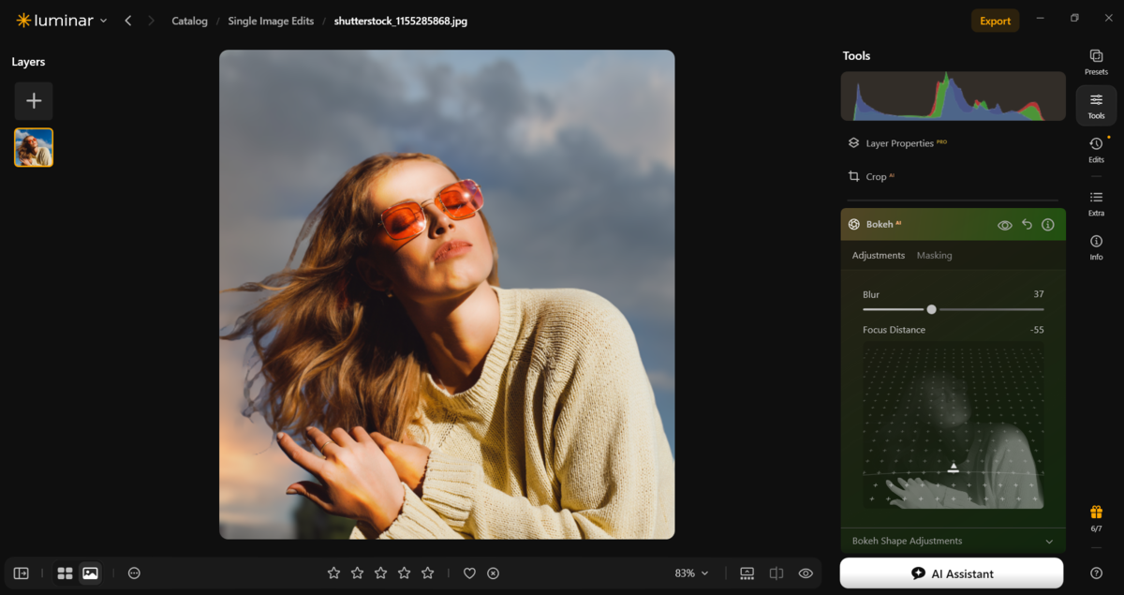Switch to the Masking tab
The image size is (1124, 595).
pyautogui.click(x=934, y=255)
